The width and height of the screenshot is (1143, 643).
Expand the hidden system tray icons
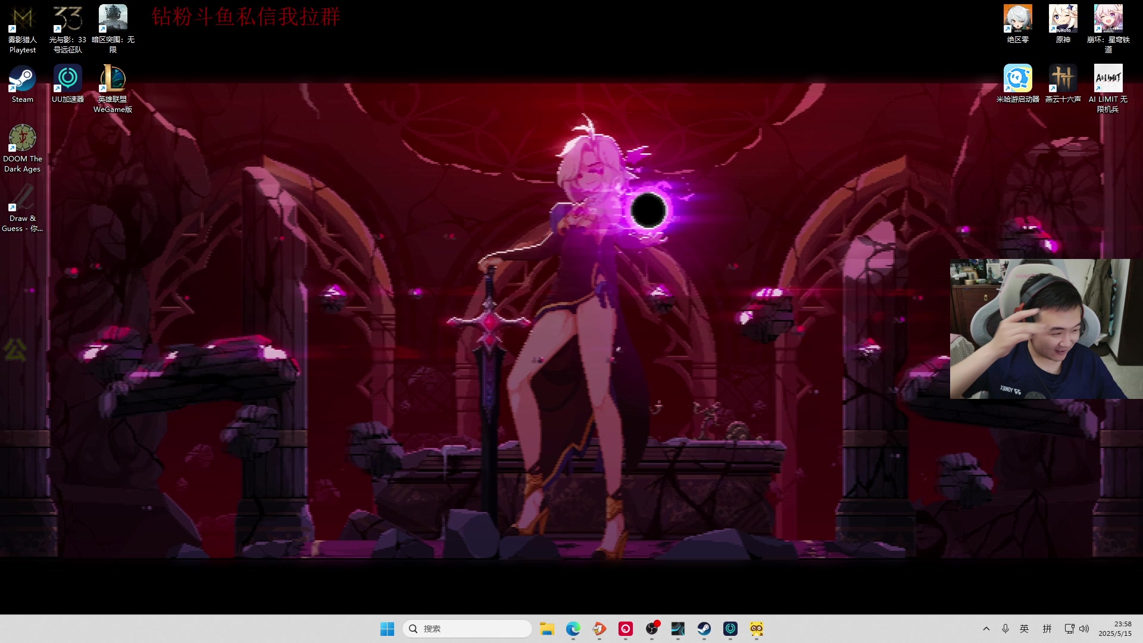[x=986, y=629]
